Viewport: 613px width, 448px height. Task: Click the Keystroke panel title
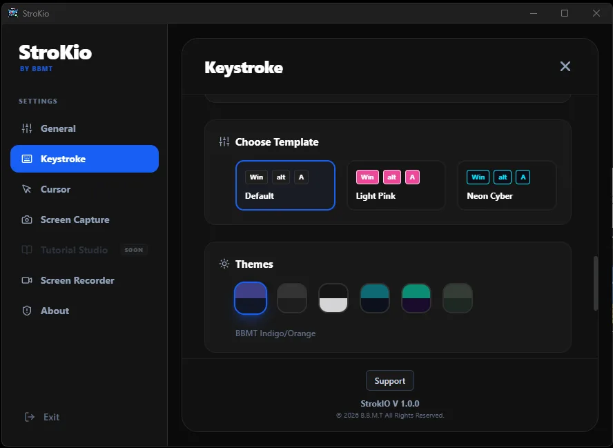[x=244, y=68]
